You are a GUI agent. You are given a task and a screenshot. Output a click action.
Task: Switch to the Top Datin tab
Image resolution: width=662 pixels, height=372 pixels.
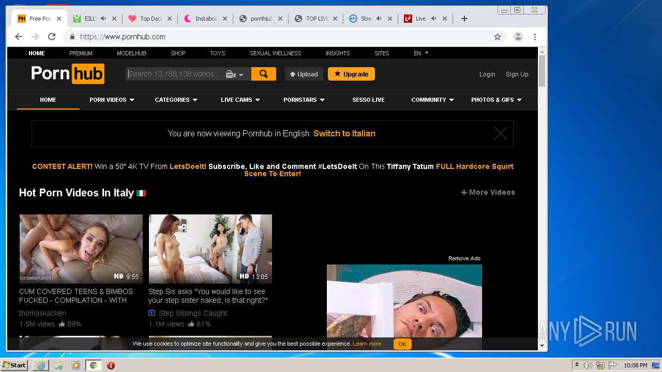(x=151, y=19)
